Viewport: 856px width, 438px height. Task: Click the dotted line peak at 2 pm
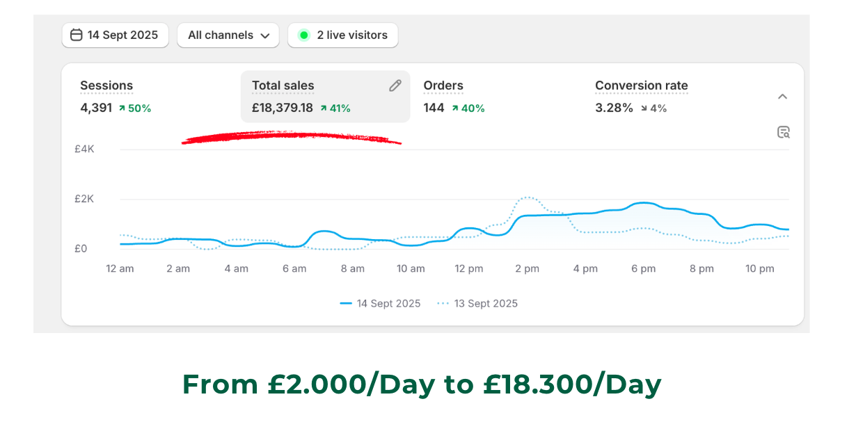point(528,197)
